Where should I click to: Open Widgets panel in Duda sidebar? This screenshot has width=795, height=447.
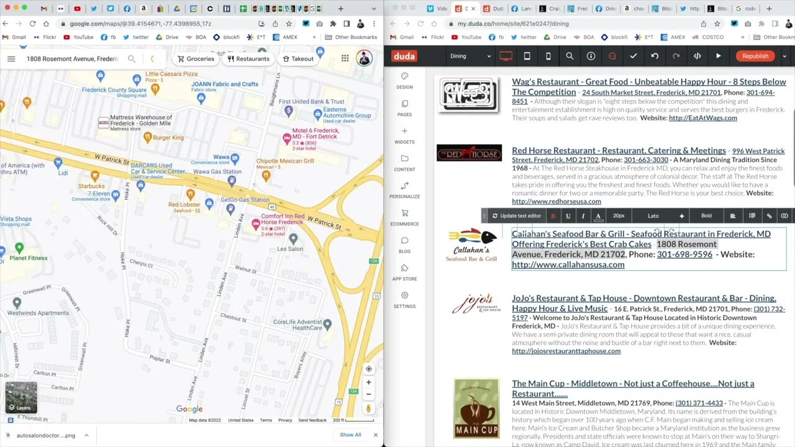(x=404, y=135)
